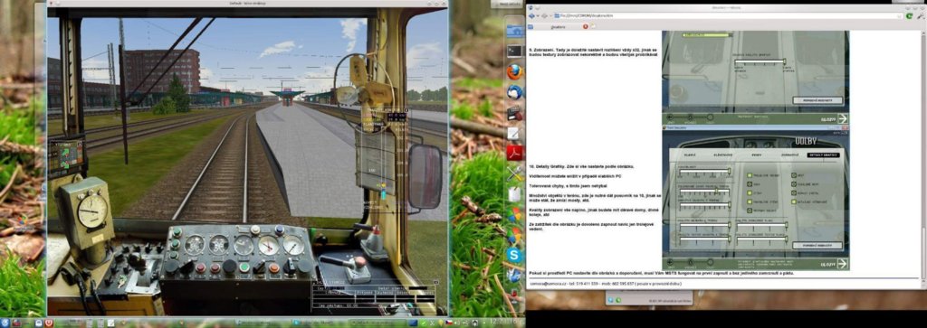Toggle first checkbox in left options column
Image resolution: width=927 pixels, height=328 pixels.
point(750,175)
